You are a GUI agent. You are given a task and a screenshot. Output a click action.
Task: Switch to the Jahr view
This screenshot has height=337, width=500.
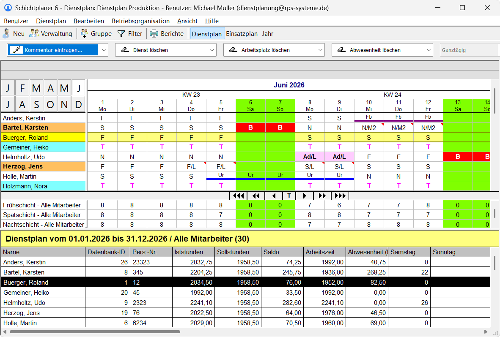(x=268, y=34)
